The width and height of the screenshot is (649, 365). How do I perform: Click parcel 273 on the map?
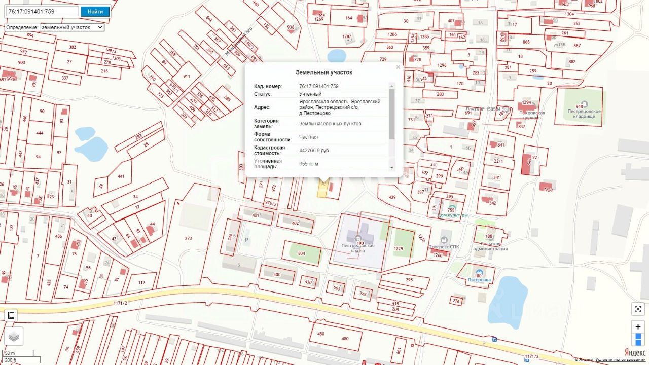189,238
